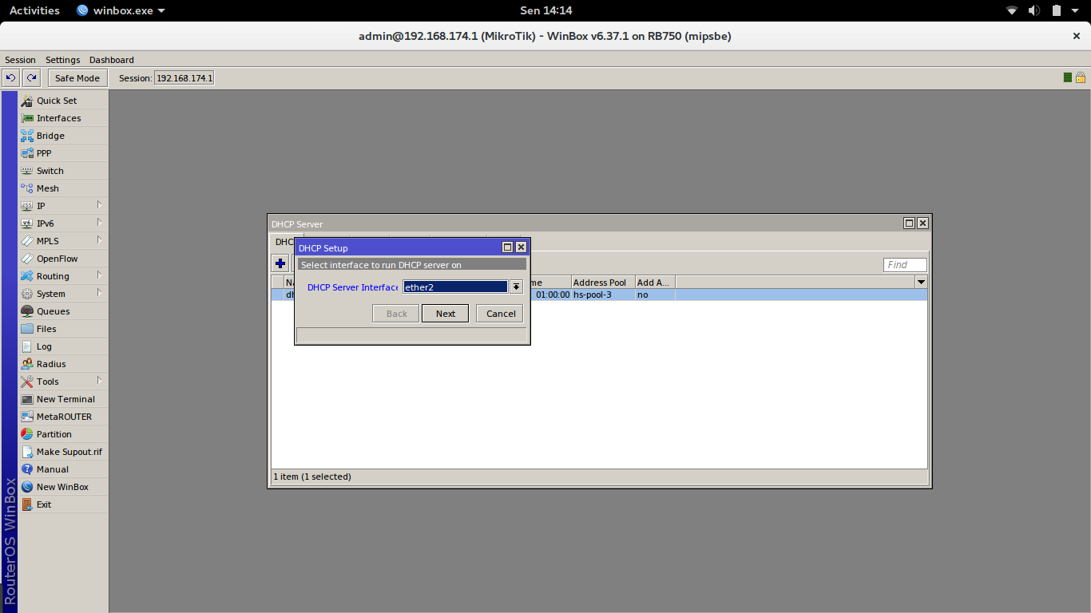The height and width of the screenshot is (613, 1091).
Task: Open the Quick Set icon in sidebar
Action: pyautogui.click(x=27, y=101)
